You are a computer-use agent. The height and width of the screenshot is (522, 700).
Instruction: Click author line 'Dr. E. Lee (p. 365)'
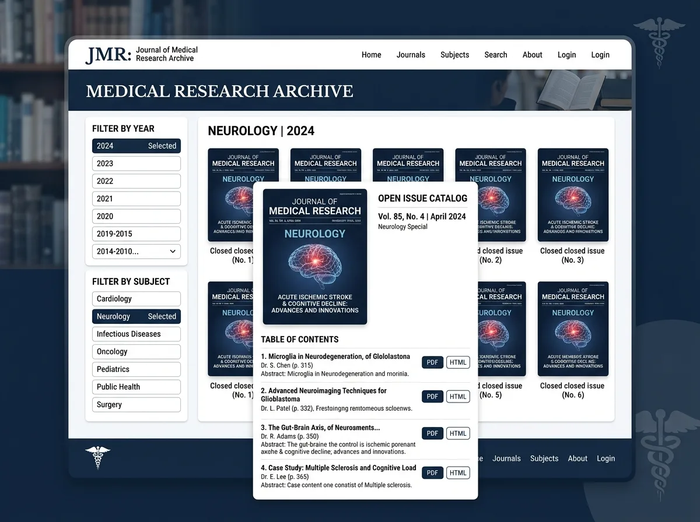[285, 477]
